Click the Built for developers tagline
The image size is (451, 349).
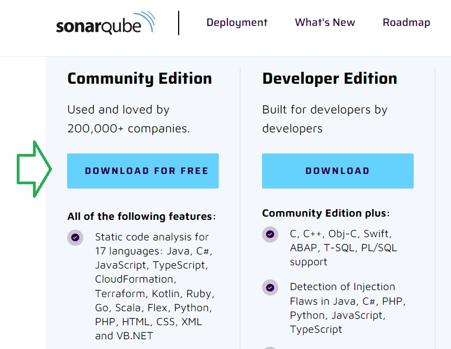point(325,119)
